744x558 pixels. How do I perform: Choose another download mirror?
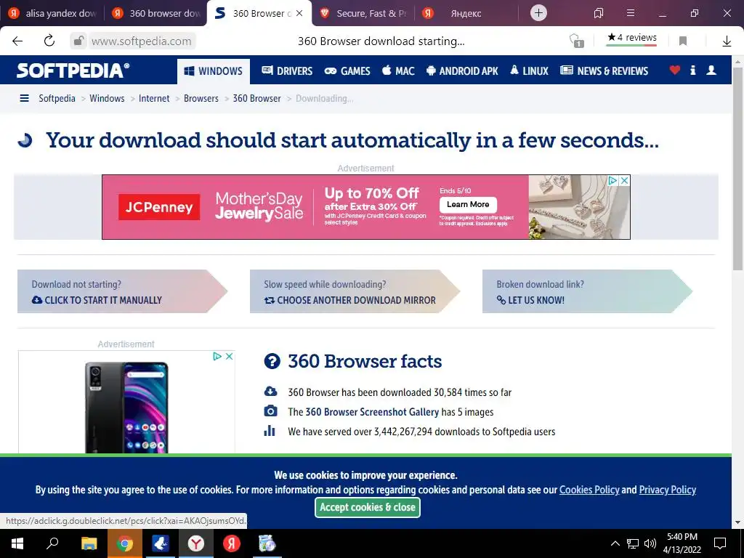[355, 291]
